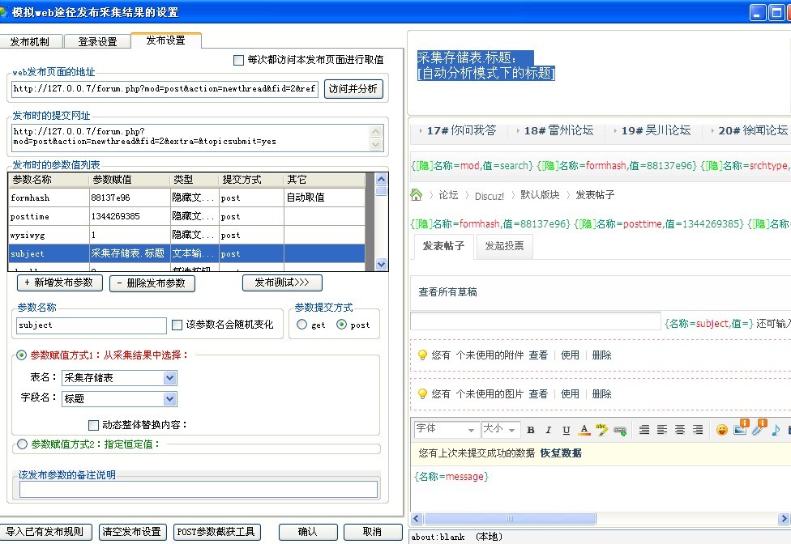Click the music note audio icon
This screenshot has width=791, height=544.
[776, 430]
